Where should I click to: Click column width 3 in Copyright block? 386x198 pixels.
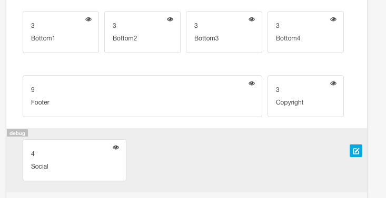coord(278,90)
